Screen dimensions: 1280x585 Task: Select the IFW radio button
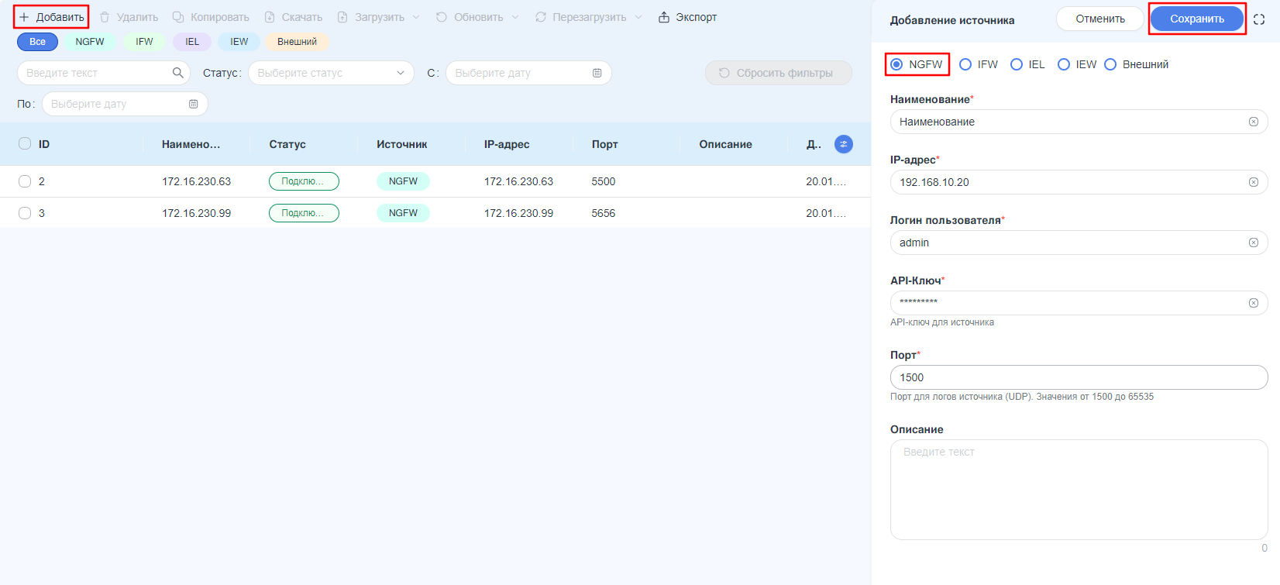coord(965,64)
